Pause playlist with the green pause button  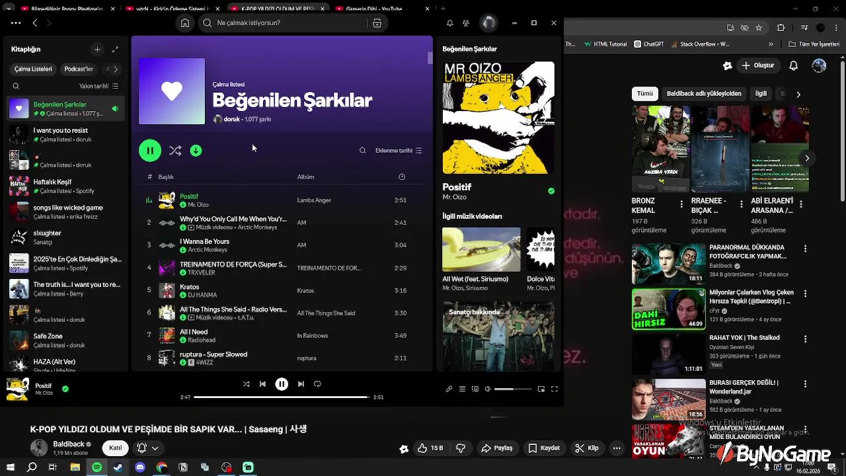click(150, 151)
